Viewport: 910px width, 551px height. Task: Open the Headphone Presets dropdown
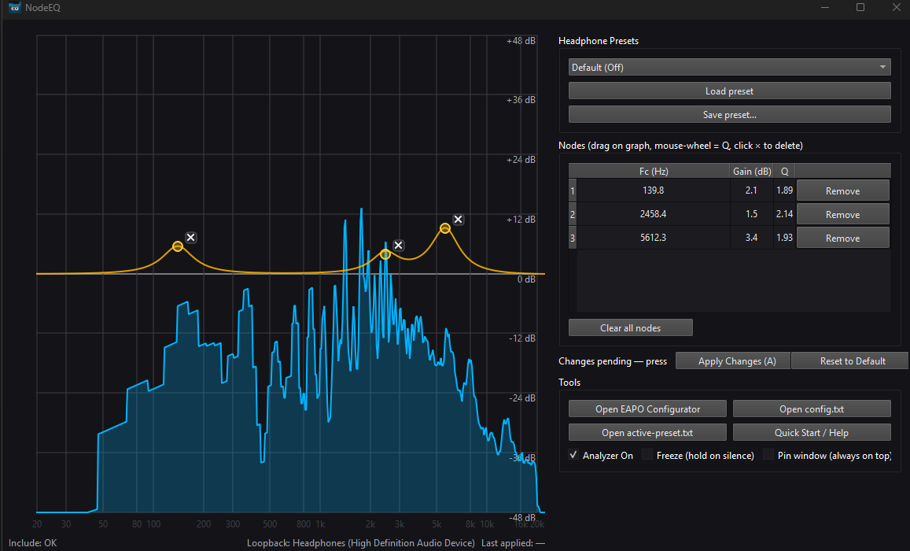pyautogui.click(x=729, y=68)
